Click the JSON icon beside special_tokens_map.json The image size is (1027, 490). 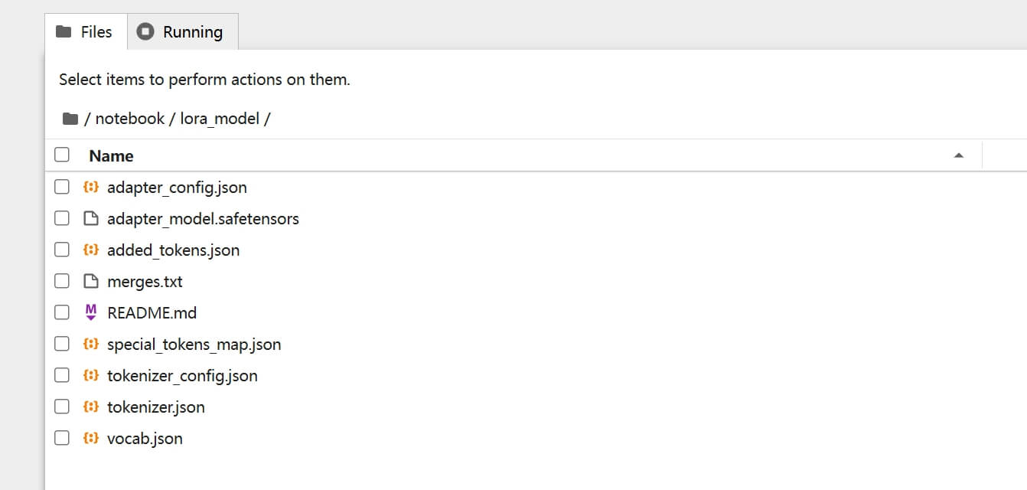(x=91, y=344)
